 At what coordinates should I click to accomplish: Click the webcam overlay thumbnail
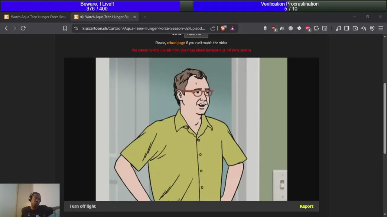coord(30,200)
